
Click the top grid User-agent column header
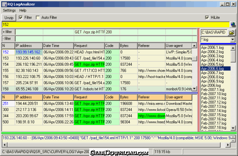178,46
